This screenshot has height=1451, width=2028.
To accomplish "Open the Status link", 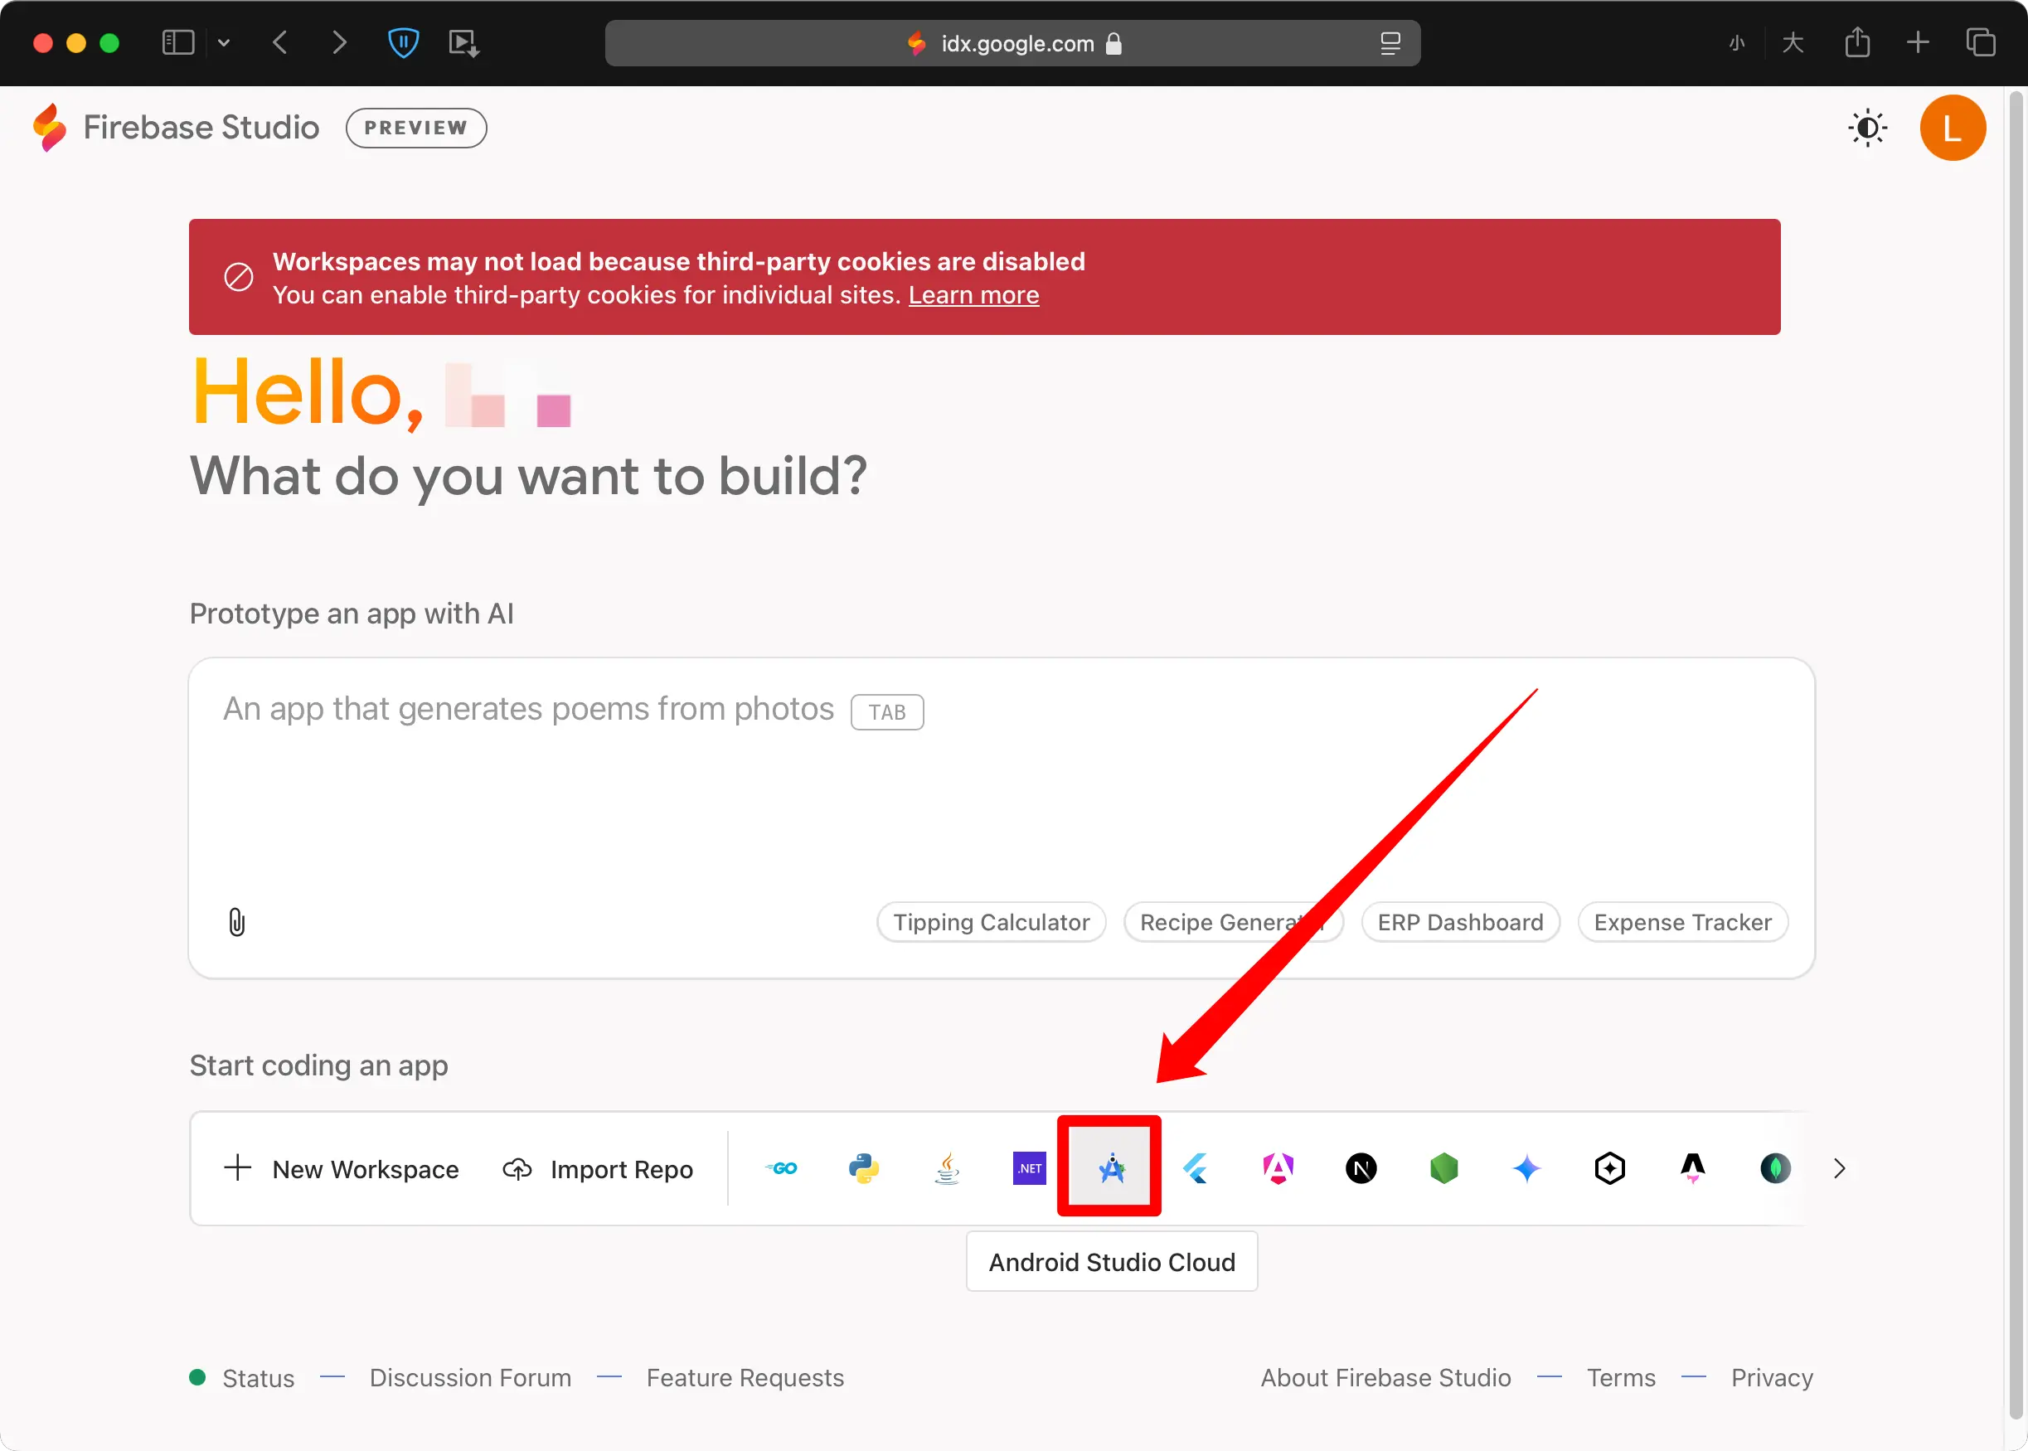I will point(257,1378).
